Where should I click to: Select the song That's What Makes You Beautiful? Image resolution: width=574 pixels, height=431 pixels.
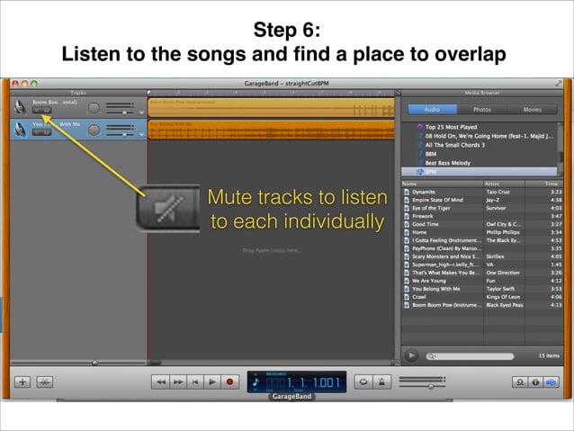click(x=481, y=273)
